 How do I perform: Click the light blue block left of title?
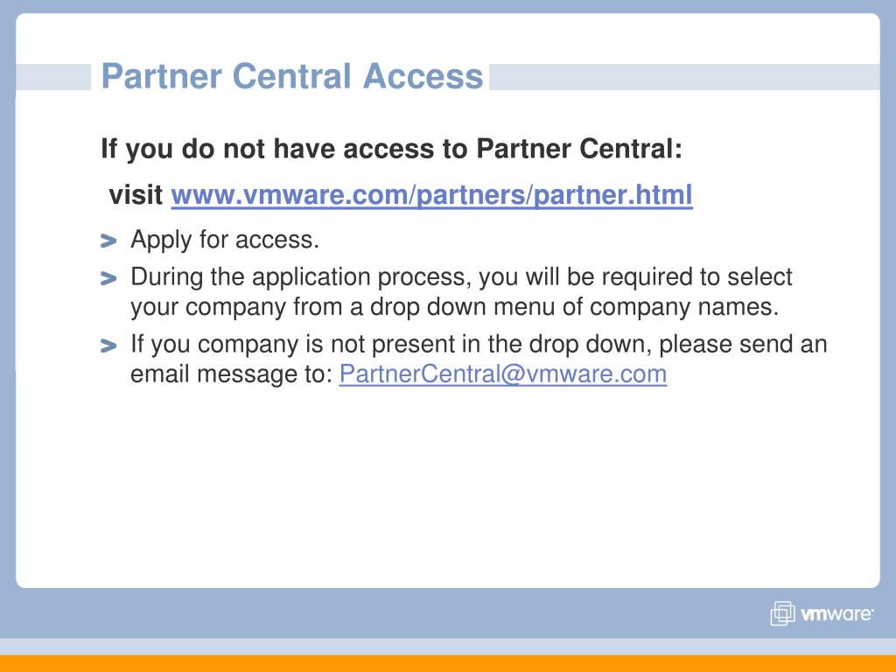53,77
